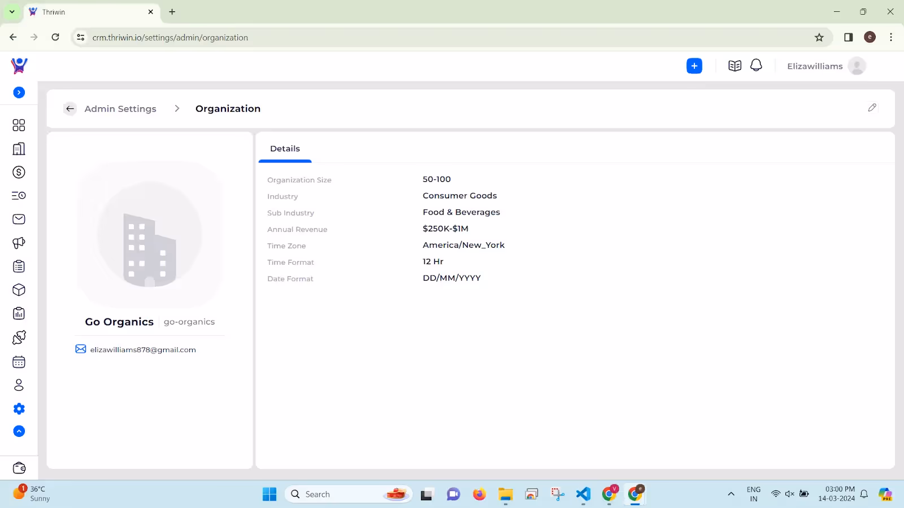Click the email envelope icon in profile card

click(x=81, y=349)
